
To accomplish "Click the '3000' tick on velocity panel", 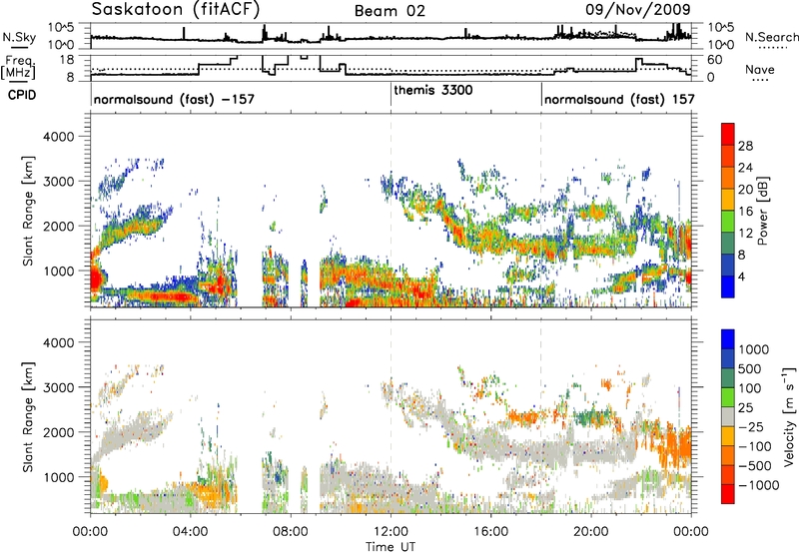I will click(58, 387).
